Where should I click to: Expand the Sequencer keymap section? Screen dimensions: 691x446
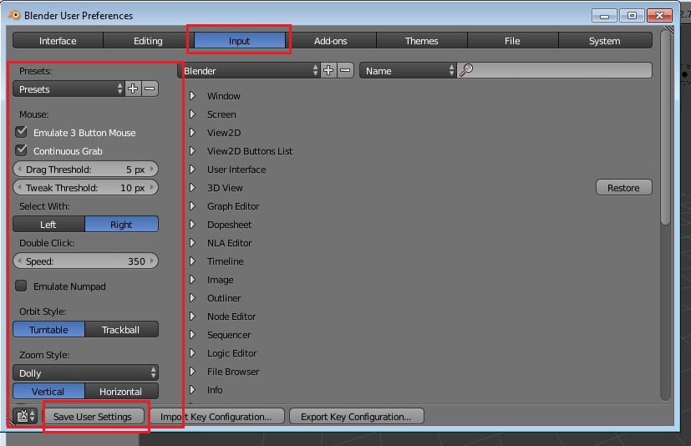tap(192, 335)
